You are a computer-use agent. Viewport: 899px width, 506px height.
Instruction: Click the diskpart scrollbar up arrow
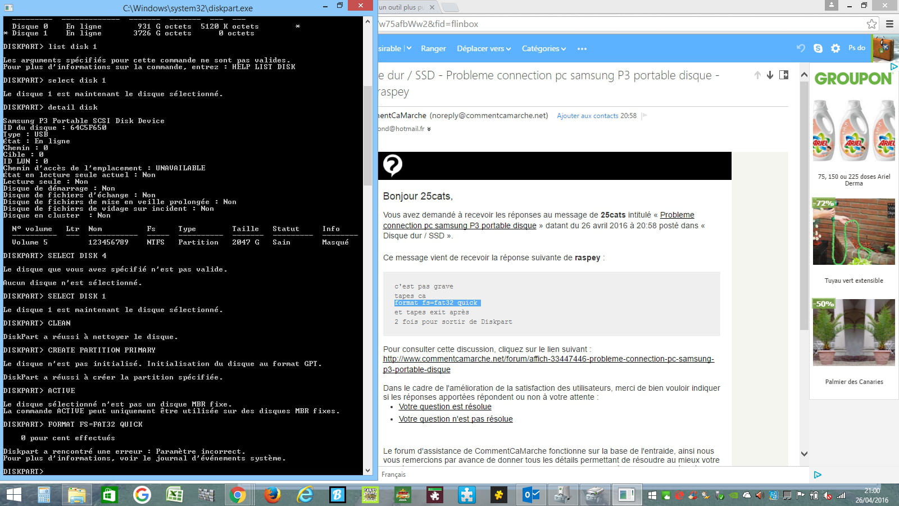tap(368, 21)
